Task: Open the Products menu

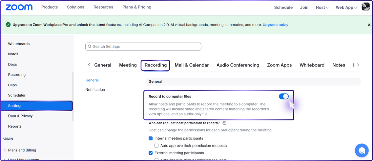Action: 50,7
